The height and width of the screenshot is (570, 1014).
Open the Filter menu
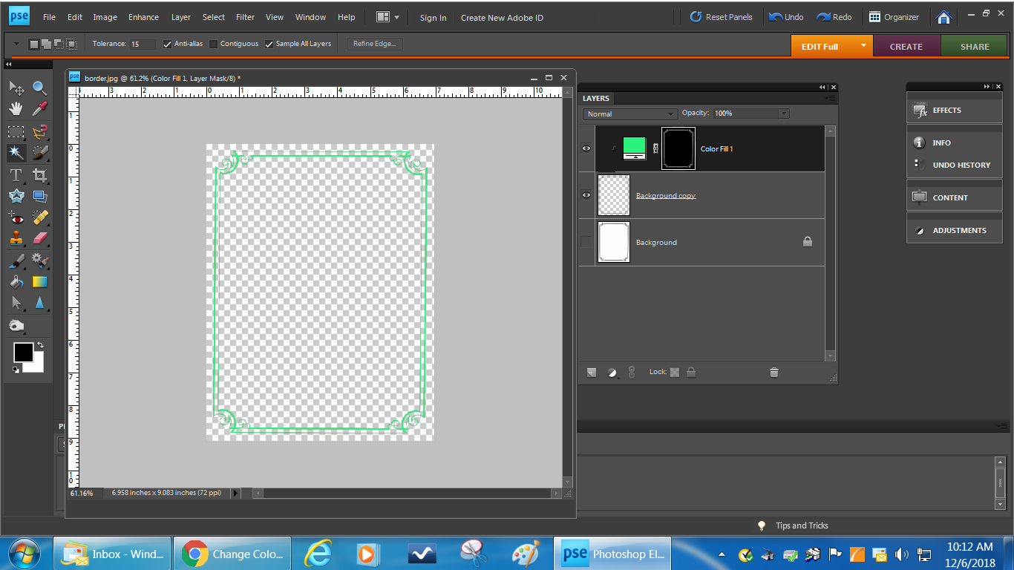pos(245,17)
